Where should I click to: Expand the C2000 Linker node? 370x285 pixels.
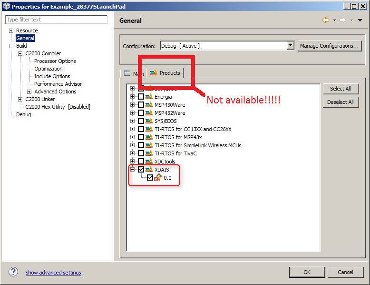20,99
